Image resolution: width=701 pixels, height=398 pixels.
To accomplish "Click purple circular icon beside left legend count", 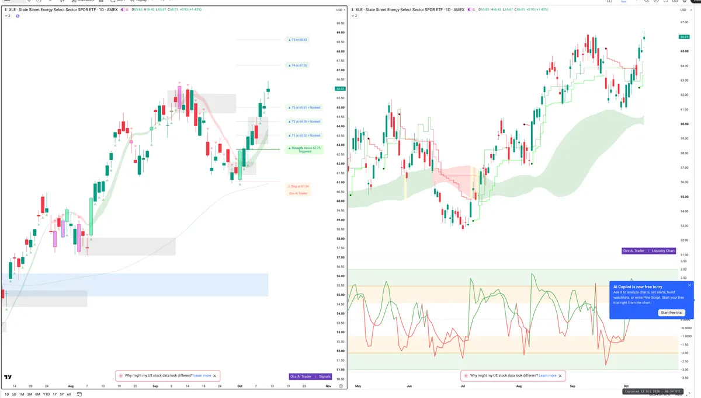I will [x=18, y=16].
